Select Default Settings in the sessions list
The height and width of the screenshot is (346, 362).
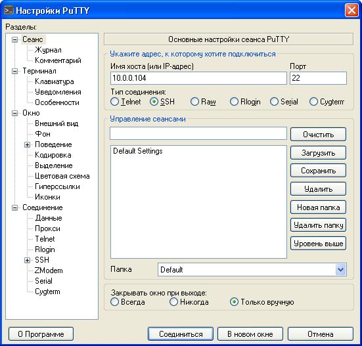coord(137,151)
